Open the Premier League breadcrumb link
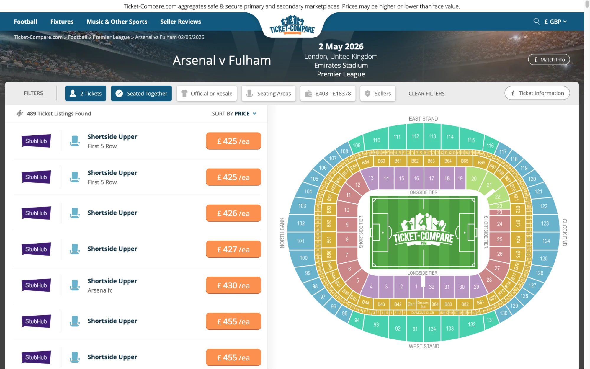 [x=111, y=37]
